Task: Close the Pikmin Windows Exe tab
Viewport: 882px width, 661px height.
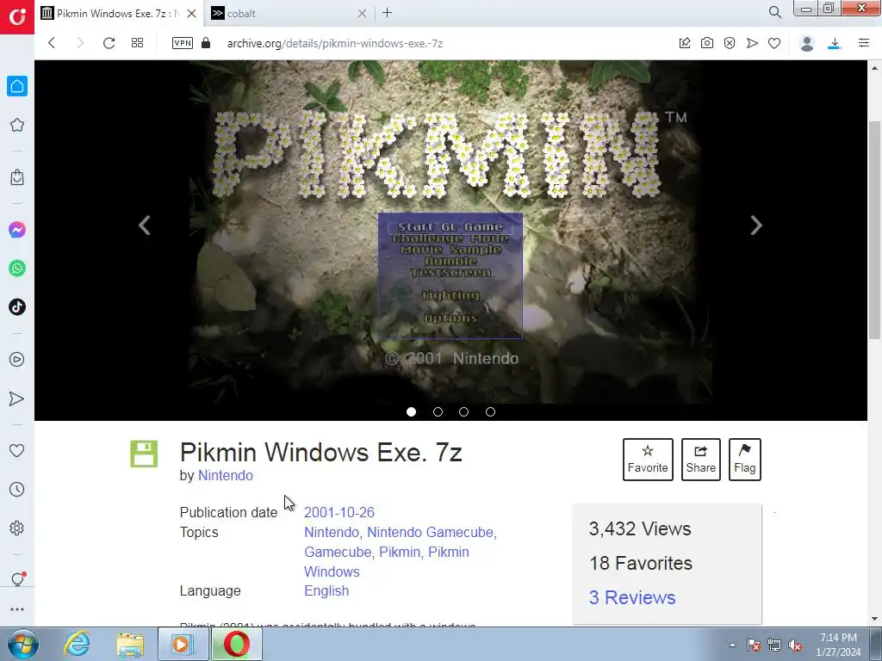Action: coord(192,13)
